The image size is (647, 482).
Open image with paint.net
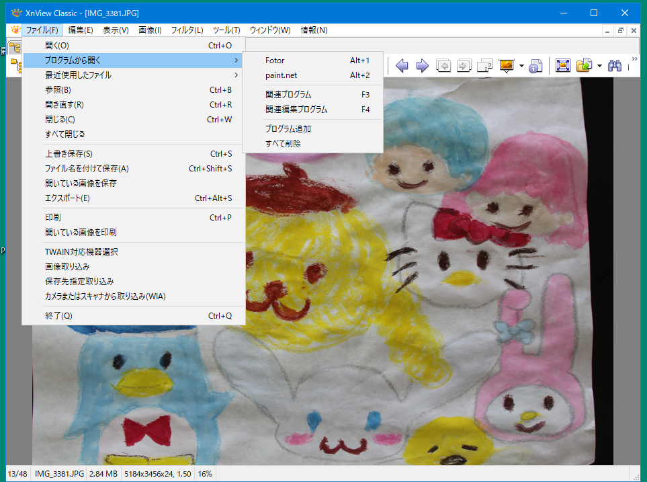point(313,75)
